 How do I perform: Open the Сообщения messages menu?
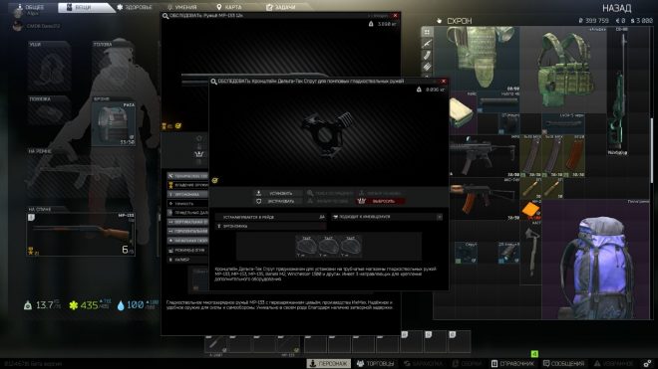point(563,364)
